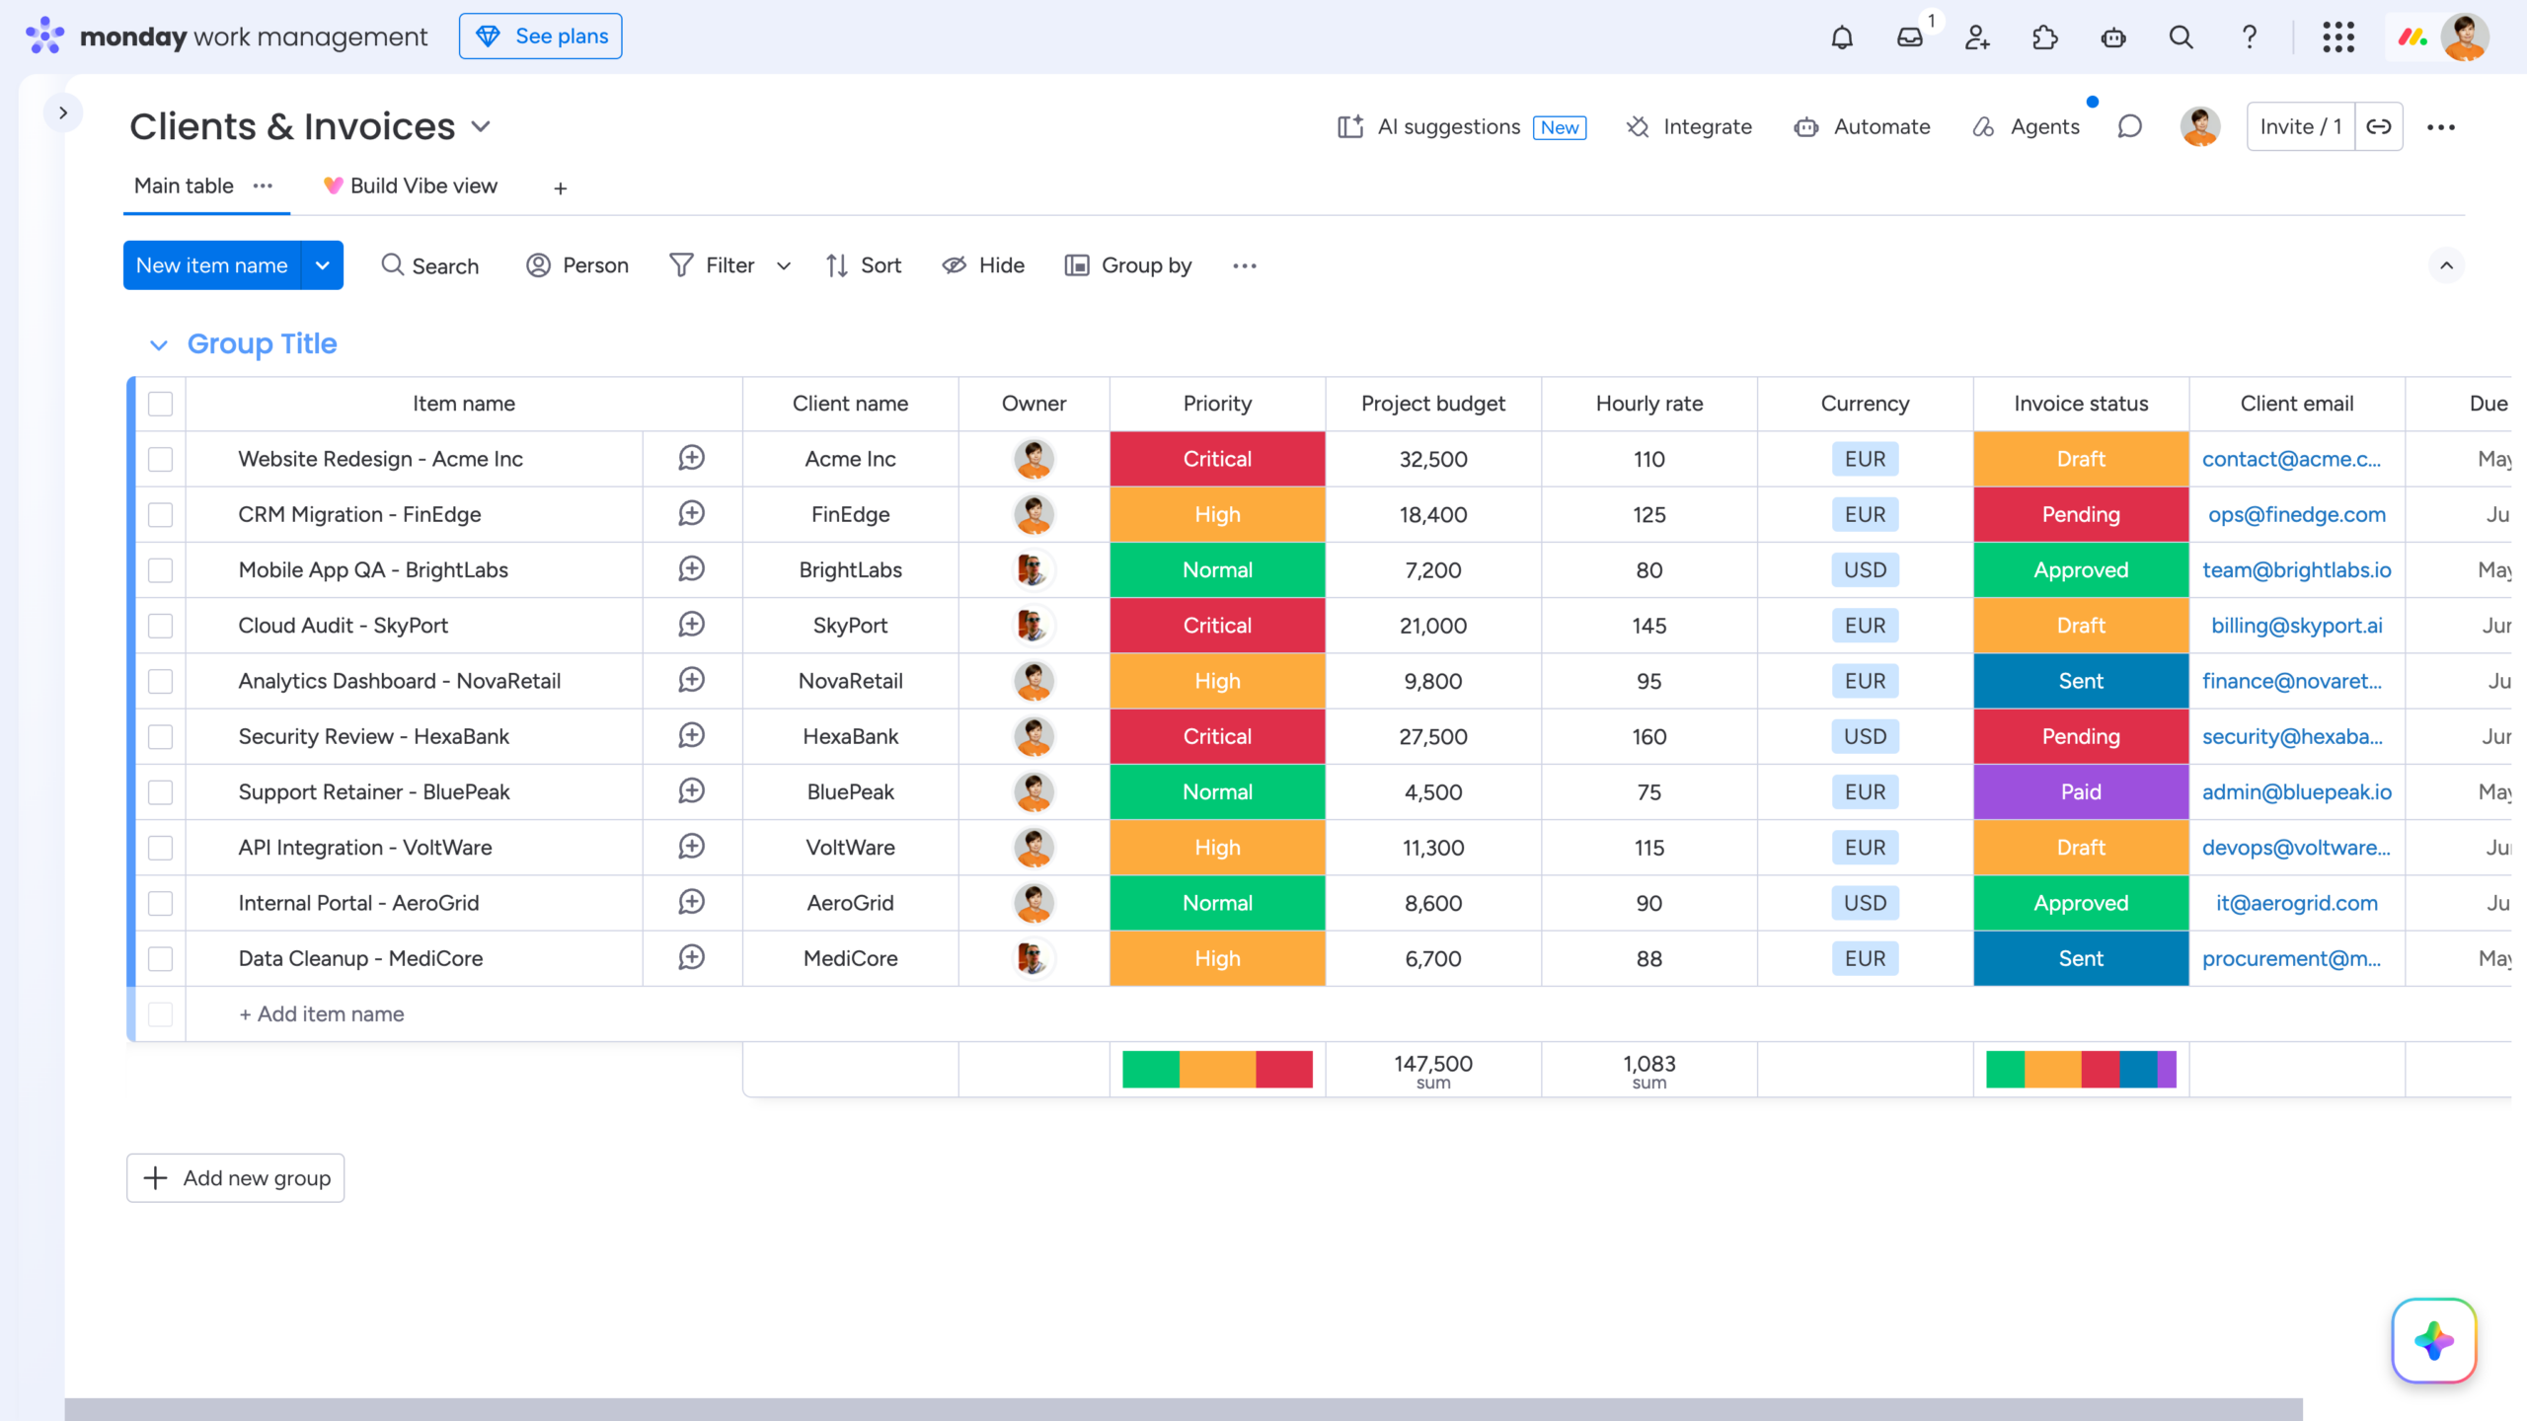Open the ops@finedge.com email link
This screenshot has height=1421, width=2527.
click(x=2297, y=514)
